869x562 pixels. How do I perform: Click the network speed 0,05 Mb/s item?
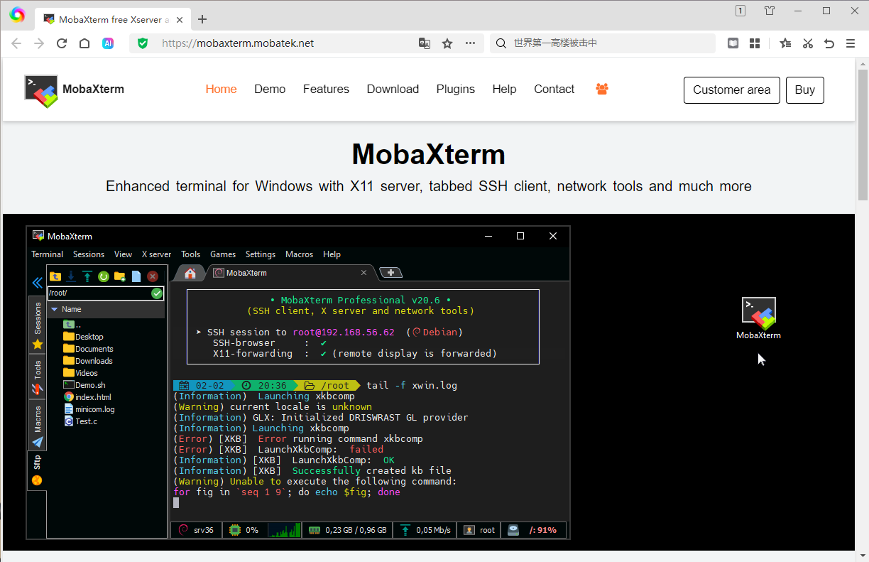[425, 530]
